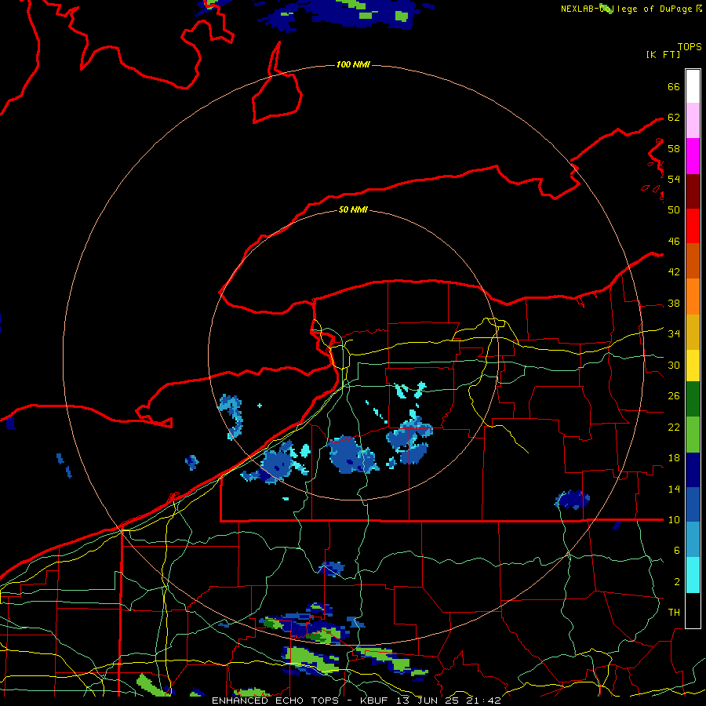The width and height of the screenshot is (706, 706).
Task: Click the bright red legend swatch
Action: [x=693, y=226]
